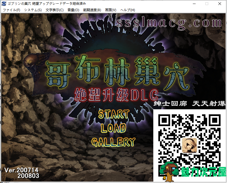The width and height of the screenshot is (227, 183).
Task: Maximize the game window
Action: click(x=207, y=4)
